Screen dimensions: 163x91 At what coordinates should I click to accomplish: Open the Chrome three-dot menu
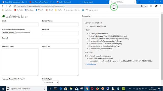[x=160, y=6]
